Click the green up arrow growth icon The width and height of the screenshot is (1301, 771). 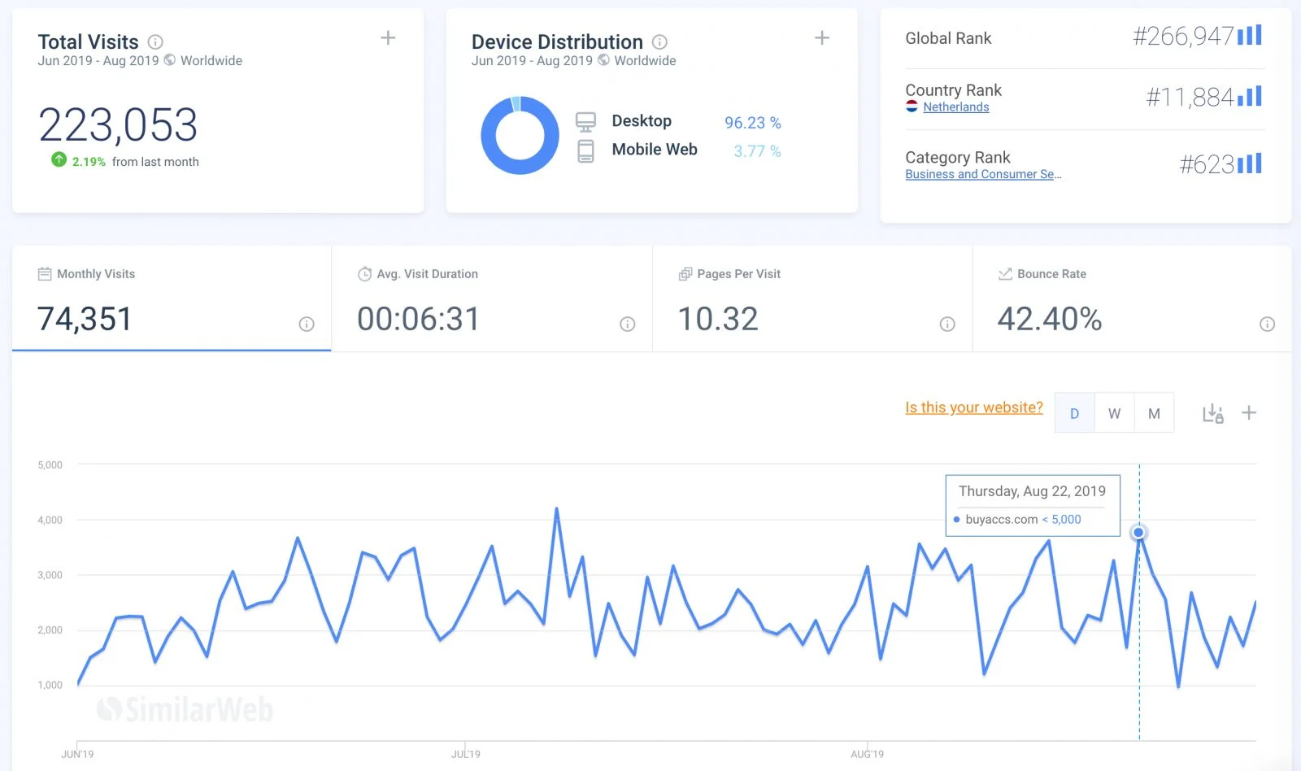[59, 159]
